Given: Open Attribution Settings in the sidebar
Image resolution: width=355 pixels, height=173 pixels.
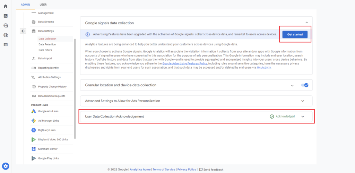Looking at the screenshot, I should pyautogui.click(x=49, y=77).
